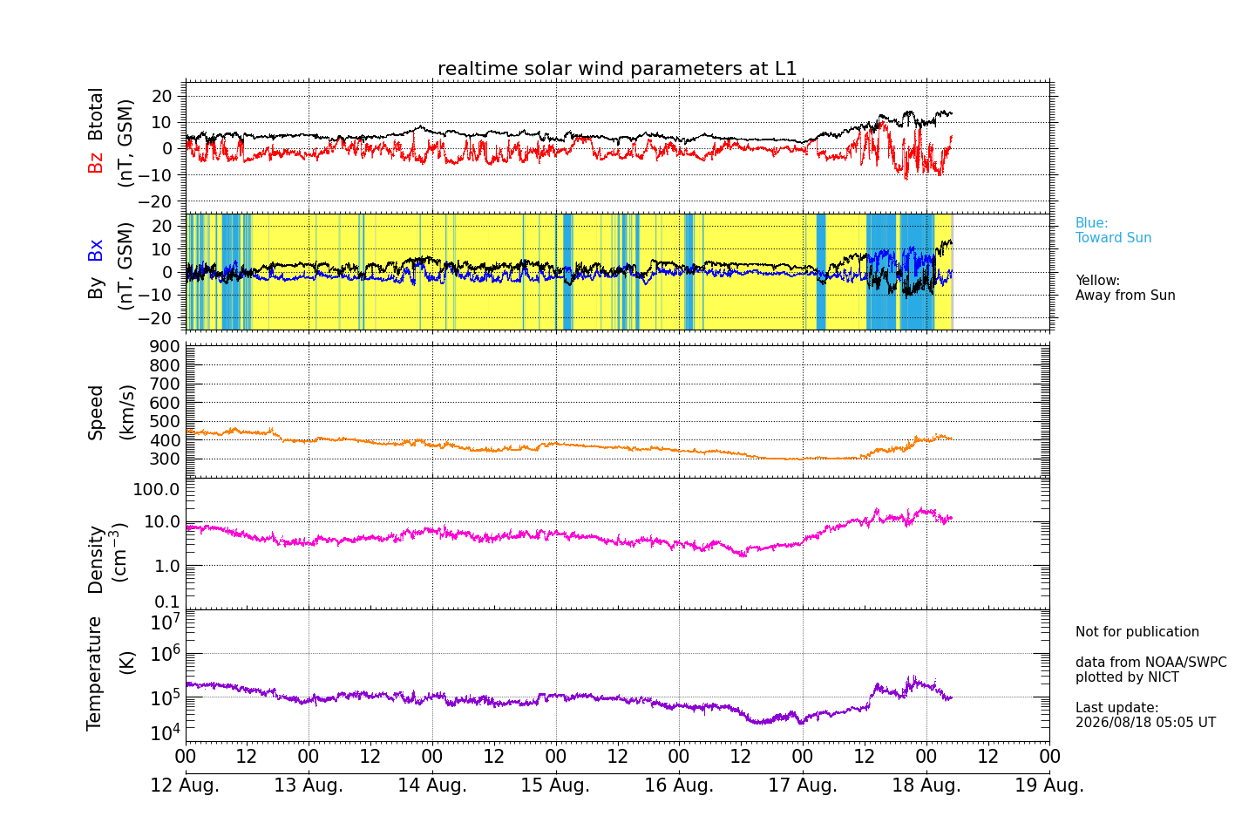Click the "100.0" density axis tick
This screenshot has width=1235, height=823.
click(157, 489)
